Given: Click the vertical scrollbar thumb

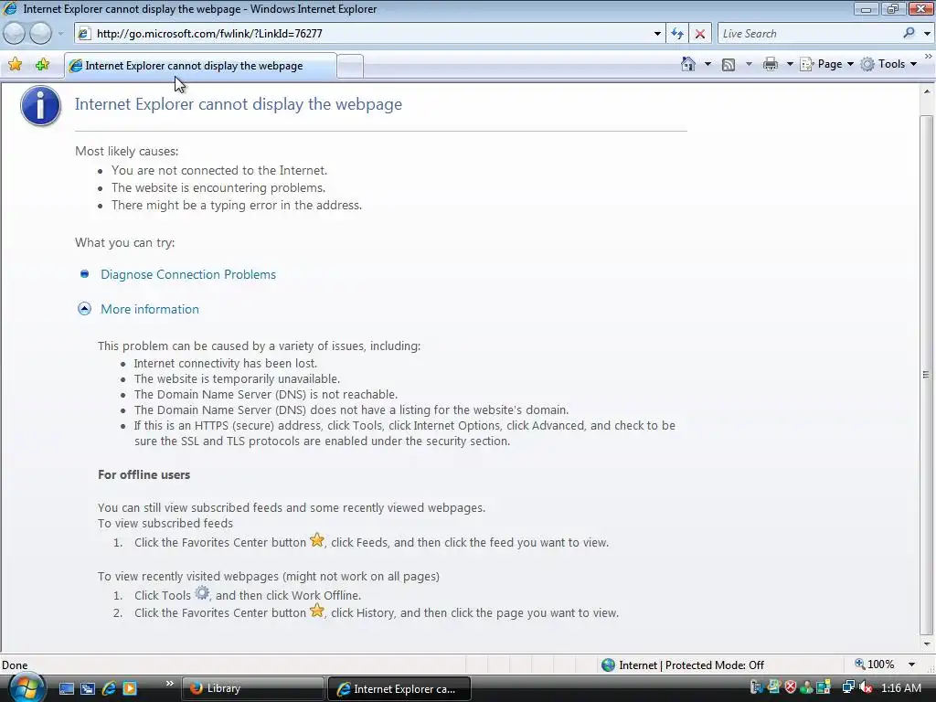Looking at the screenshot, I should coord(927,375).
